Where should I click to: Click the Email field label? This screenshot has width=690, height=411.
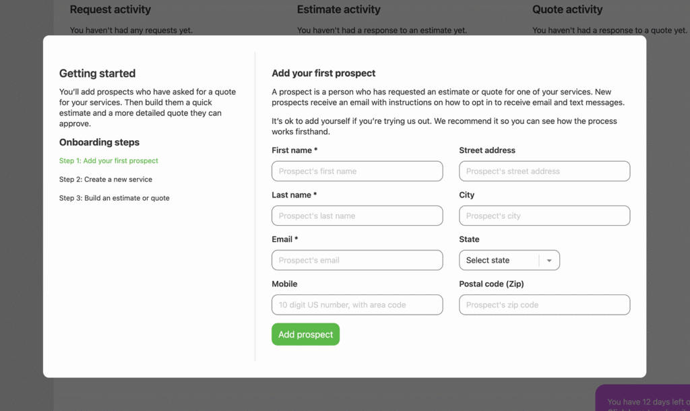(284, 239)
